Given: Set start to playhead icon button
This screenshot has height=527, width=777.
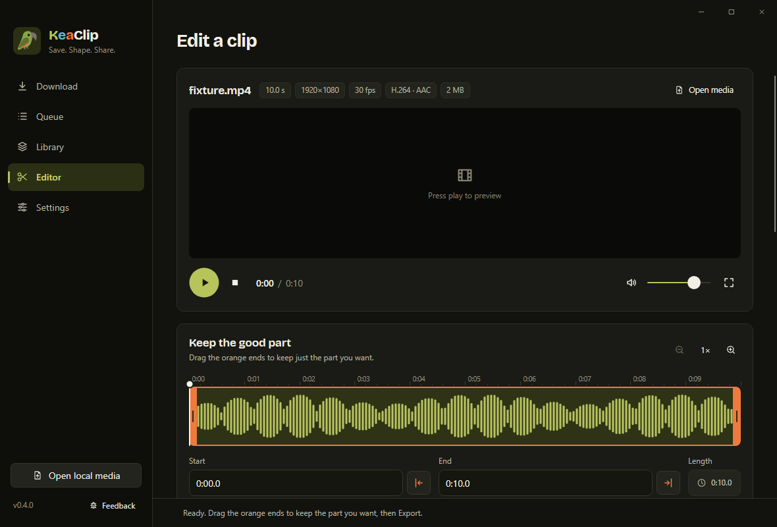Looking at the screenshot, I should click(419, 483).
